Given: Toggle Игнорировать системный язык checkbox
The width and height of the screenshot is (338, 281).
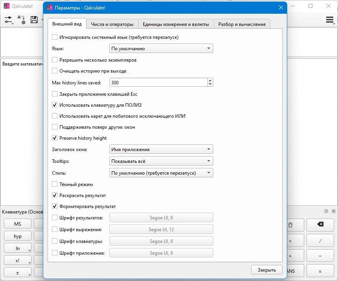Looking at the screenshot, I should coord(55,37).
